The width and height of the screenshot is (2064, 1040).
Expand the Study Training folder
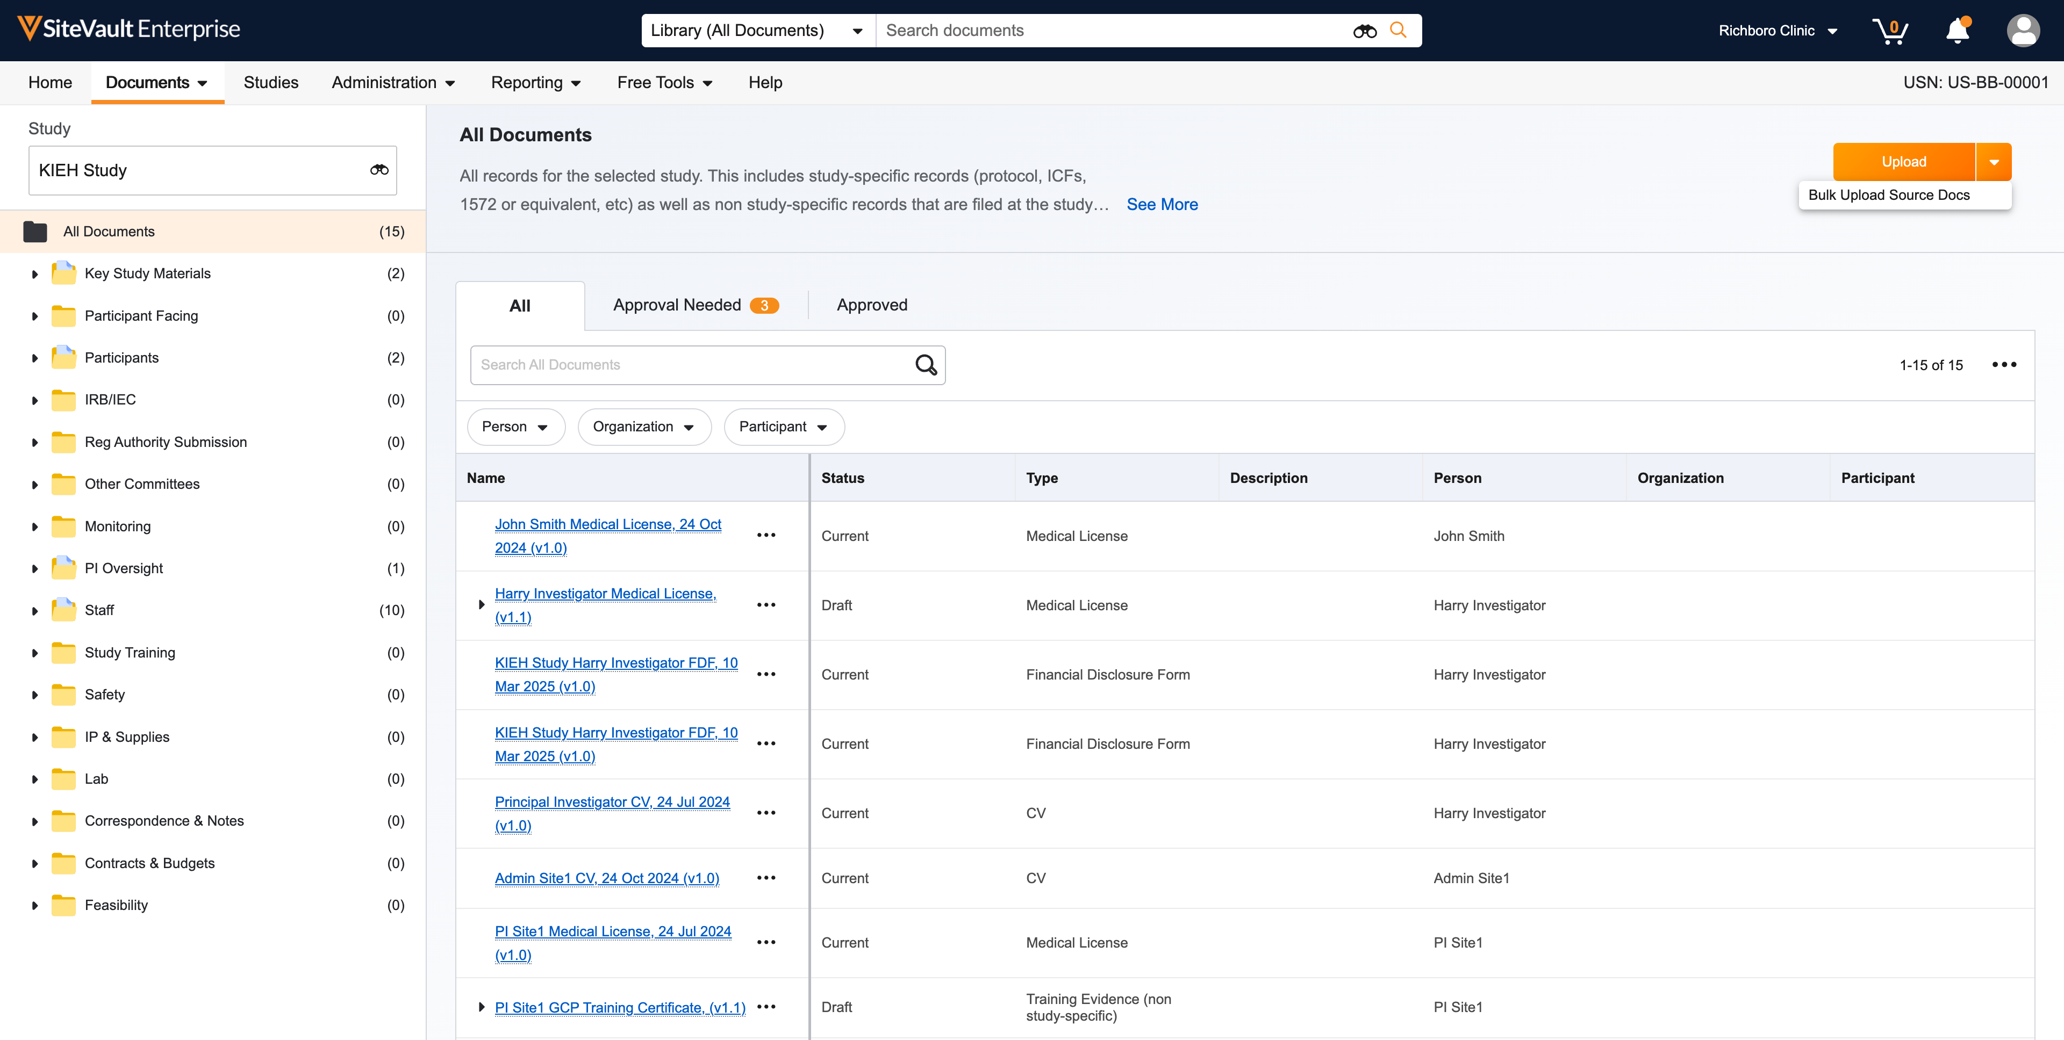(34, 653)
